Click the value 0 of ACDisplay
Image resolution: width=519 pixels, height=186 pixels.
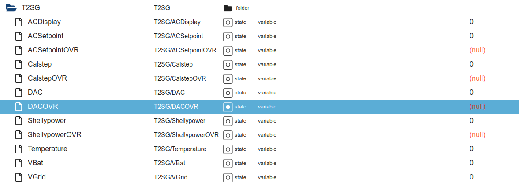[x=471, y=22]
